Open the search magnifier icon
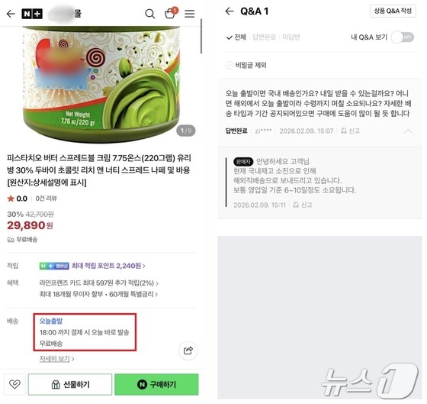 coord(150,14)
